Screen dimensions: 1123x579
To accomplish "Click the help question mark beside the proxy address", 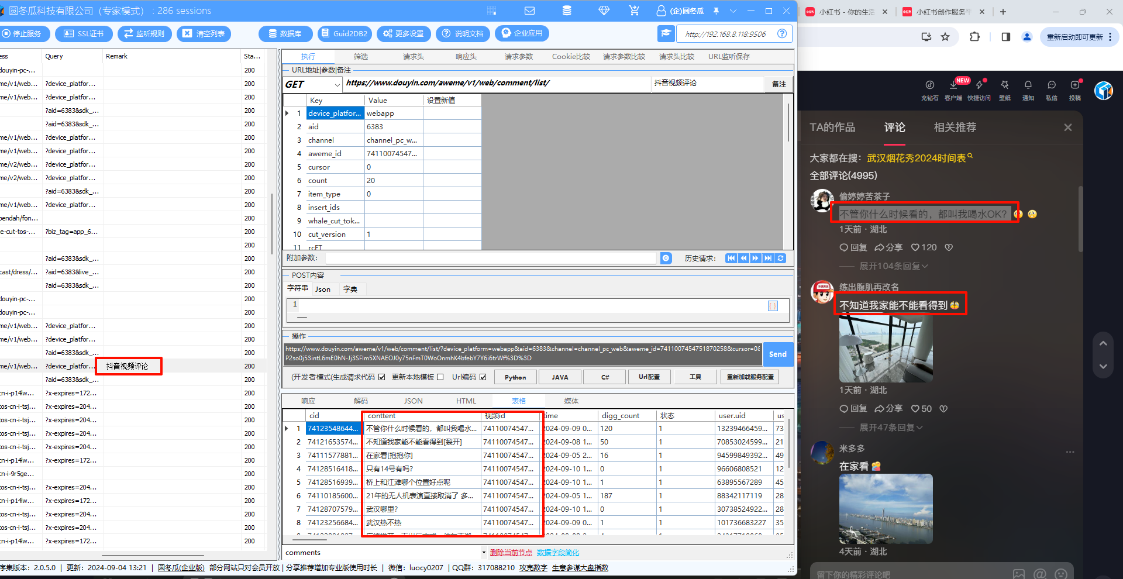I will (x=782, y=34).
